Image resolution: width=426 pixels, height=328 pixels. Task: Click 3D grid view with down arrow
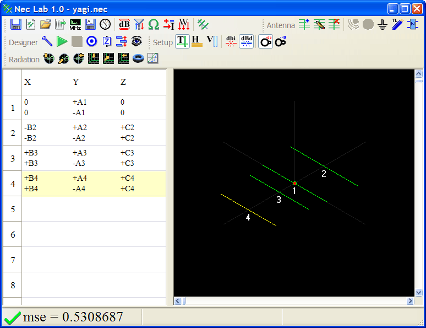tap(94, 58)
